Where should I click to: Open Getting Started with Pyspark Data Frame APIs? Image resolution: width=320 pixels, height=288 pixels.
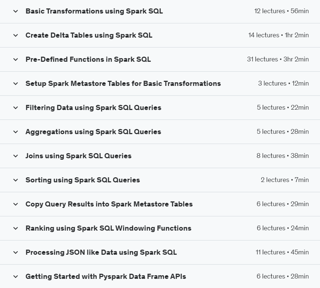click(106, 277)
